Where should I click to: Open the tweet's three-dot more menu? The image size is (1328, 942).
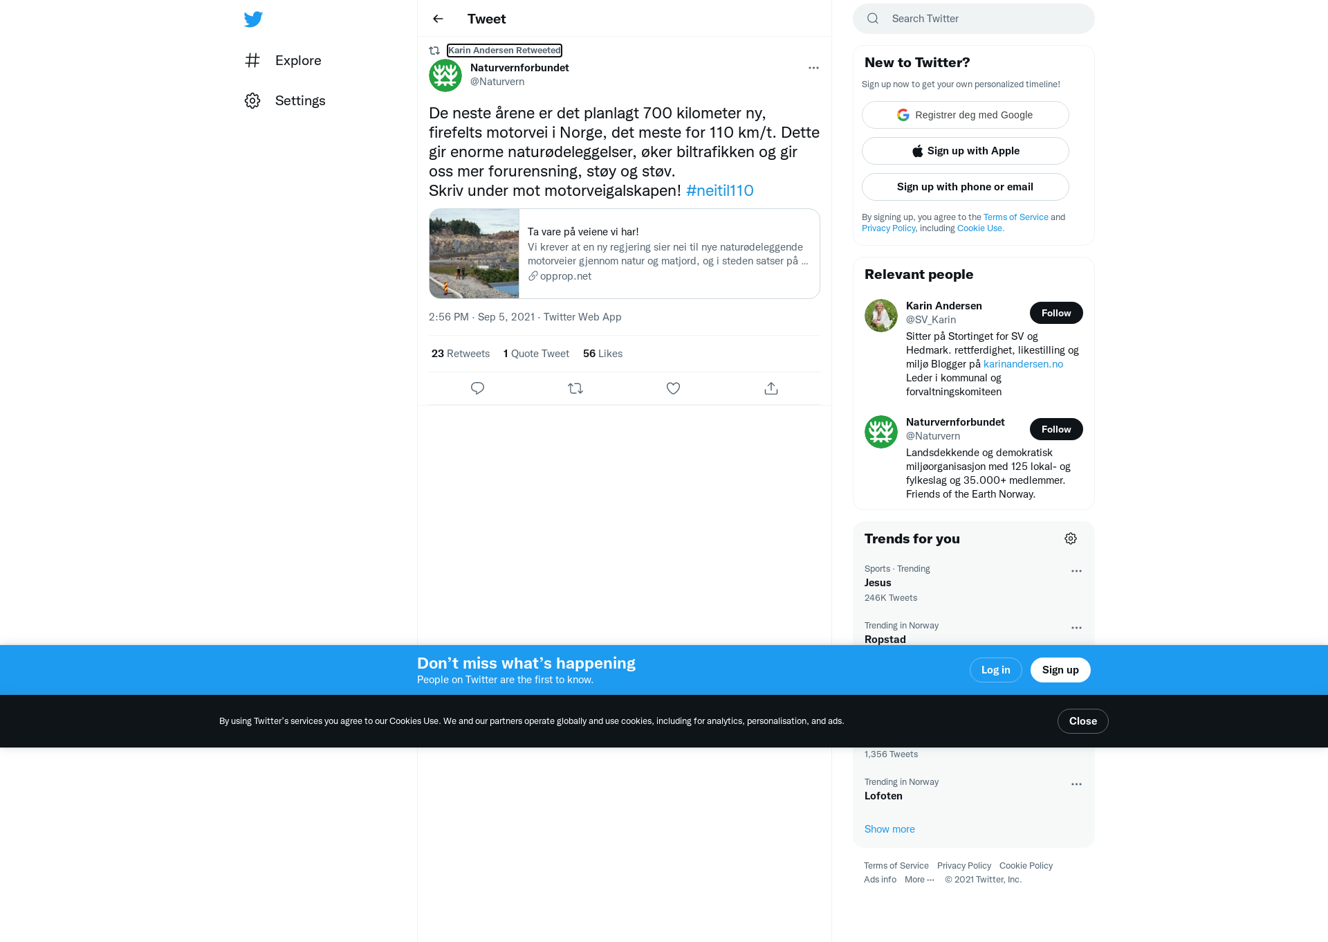(x=813, y=68)
